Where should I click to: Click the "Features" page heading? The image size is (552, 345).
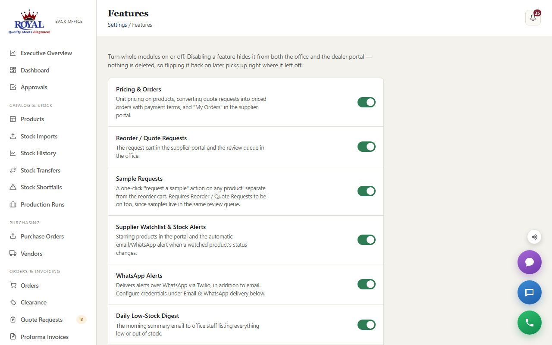(x=128, y=13)
